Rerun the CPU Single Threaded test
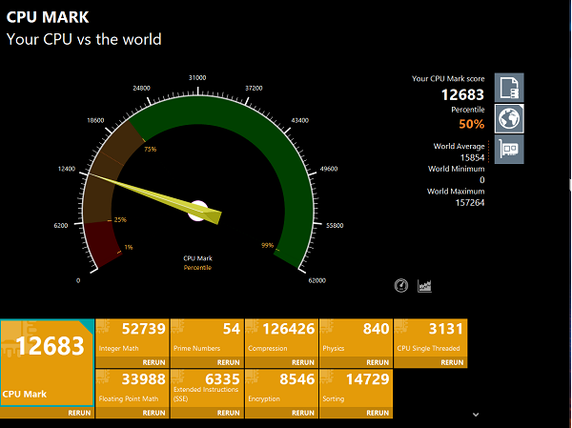The height and width of the screenshot is (428, 572). 452,362
